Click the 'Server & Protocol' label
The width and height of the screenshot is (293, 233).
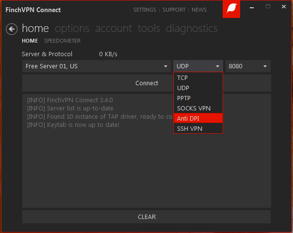[x=47, y=54]
